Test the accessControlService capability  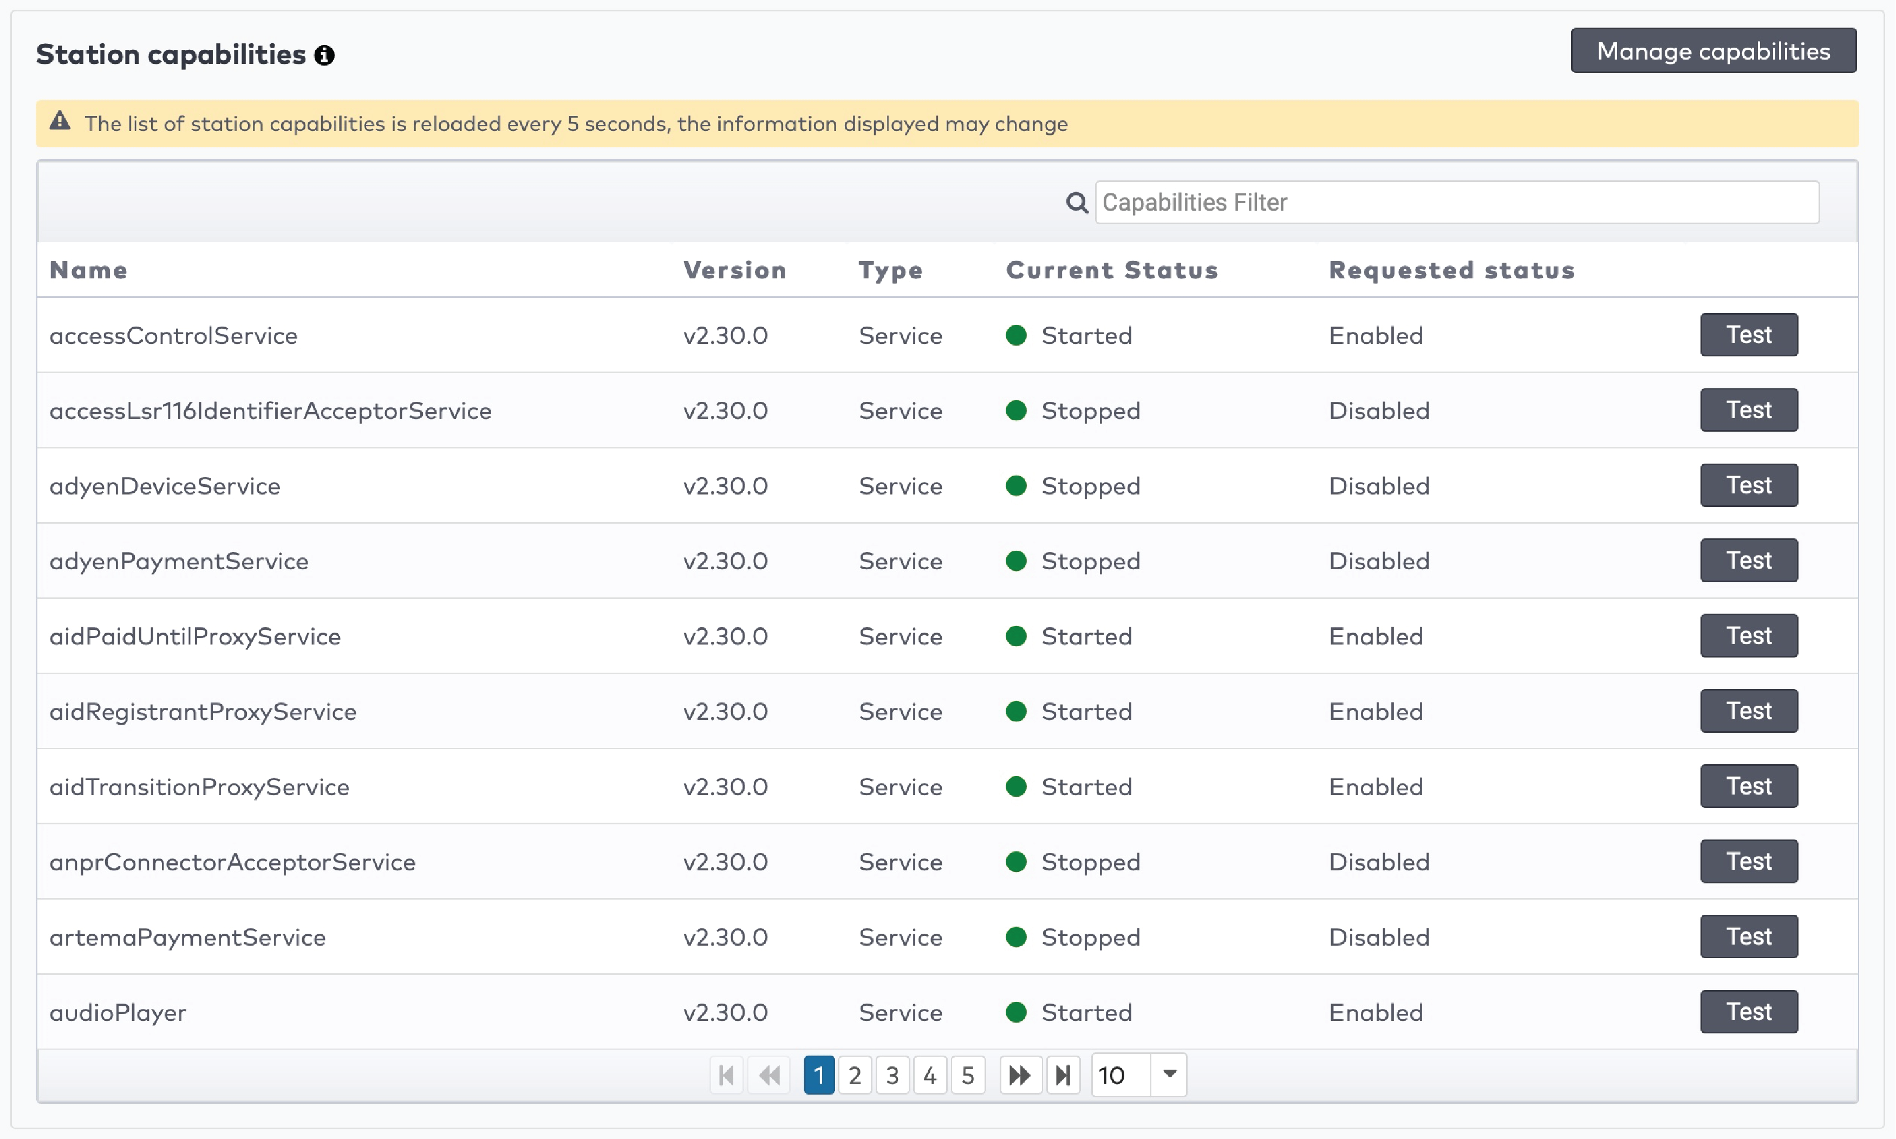pyautogui.click(x=1749, y=335)
